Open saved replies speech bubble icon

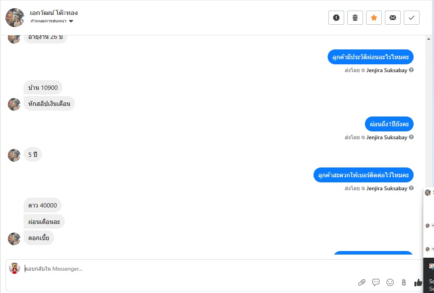coord(376,282)
